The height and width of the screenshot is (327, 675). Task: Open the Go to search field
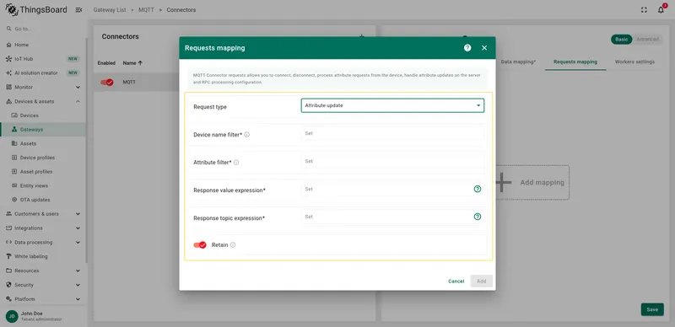point(43,29)
